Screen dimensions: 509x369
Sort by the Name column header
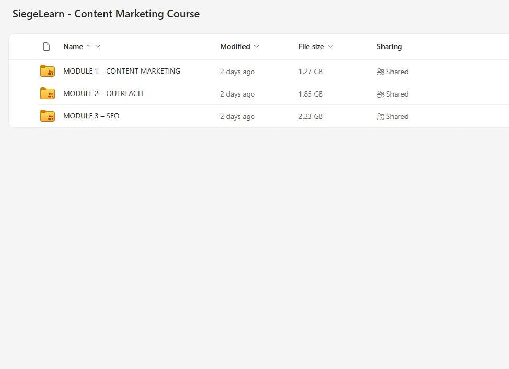[73, 46]
